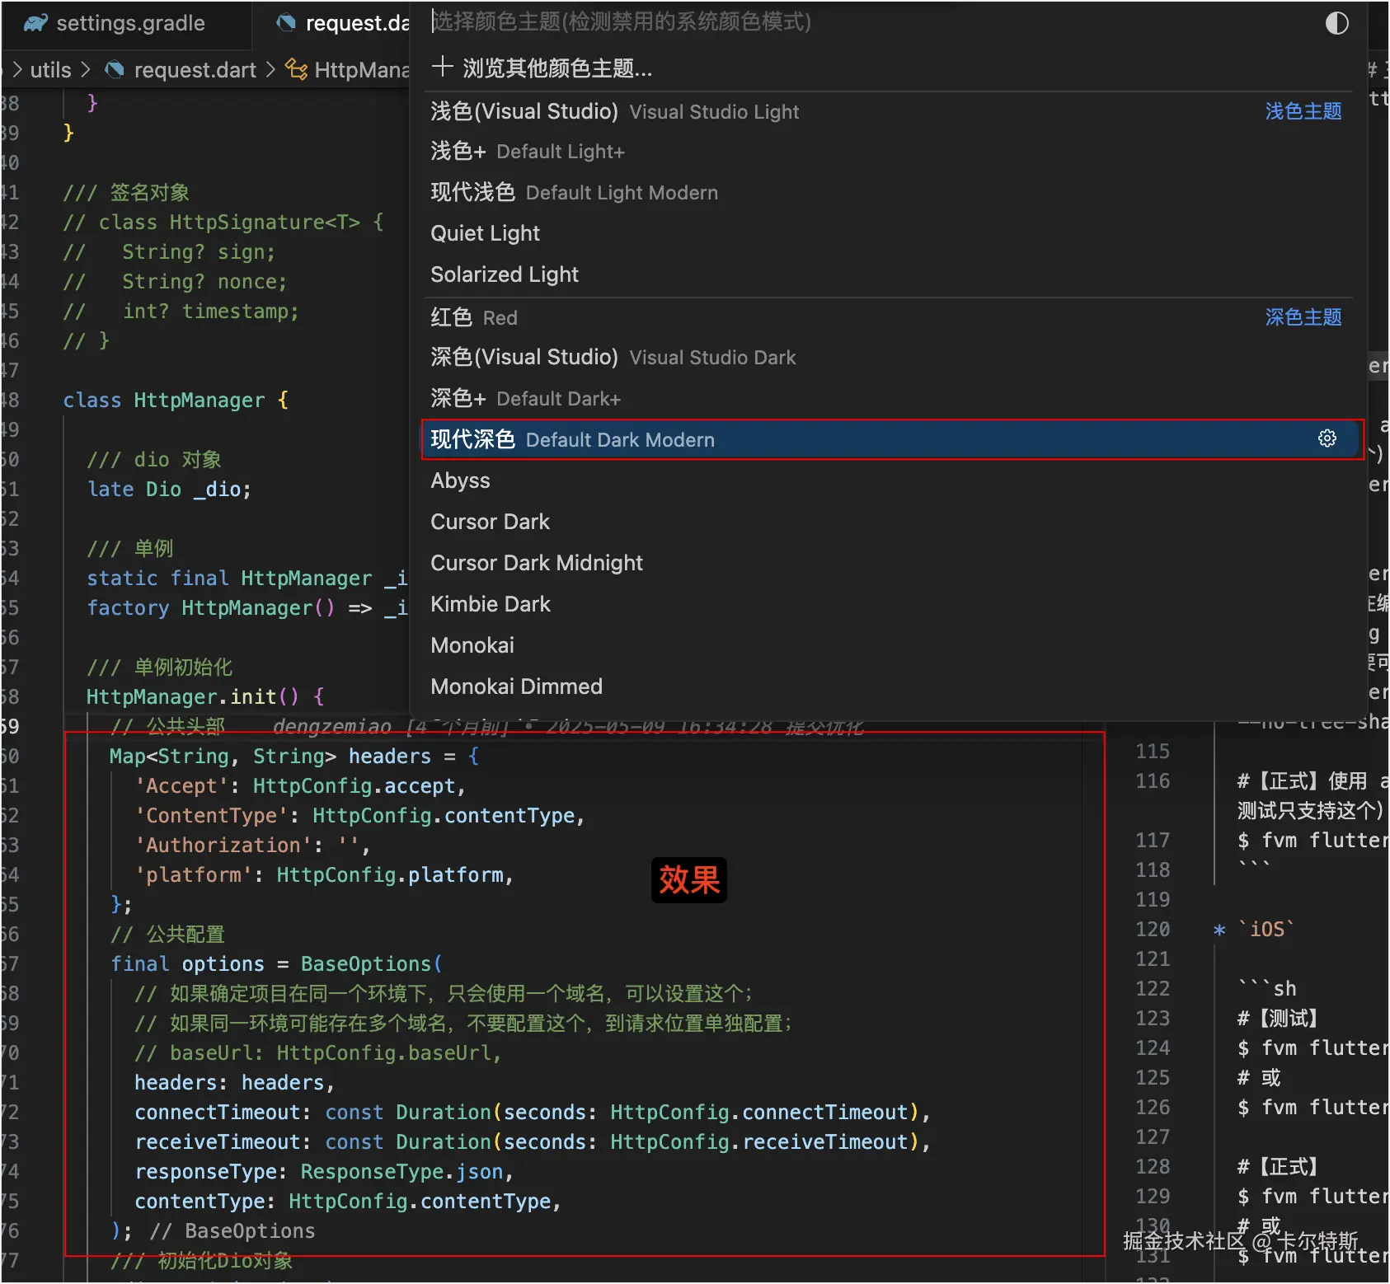Viewport: 1390px width, 1284px height.
Task: Click the Gradle icon on settings.gradle tab
Action: tap(35, 23)
